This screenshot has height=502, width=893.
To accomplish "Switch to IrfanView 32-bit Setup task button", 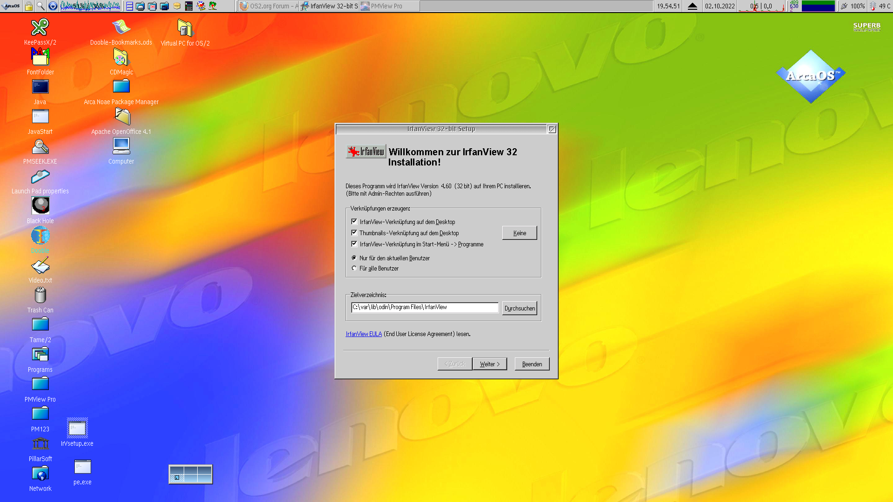I will (x=329, y=6).
